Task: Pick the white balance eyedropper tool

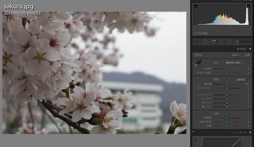Action: [x=198, y=63]
